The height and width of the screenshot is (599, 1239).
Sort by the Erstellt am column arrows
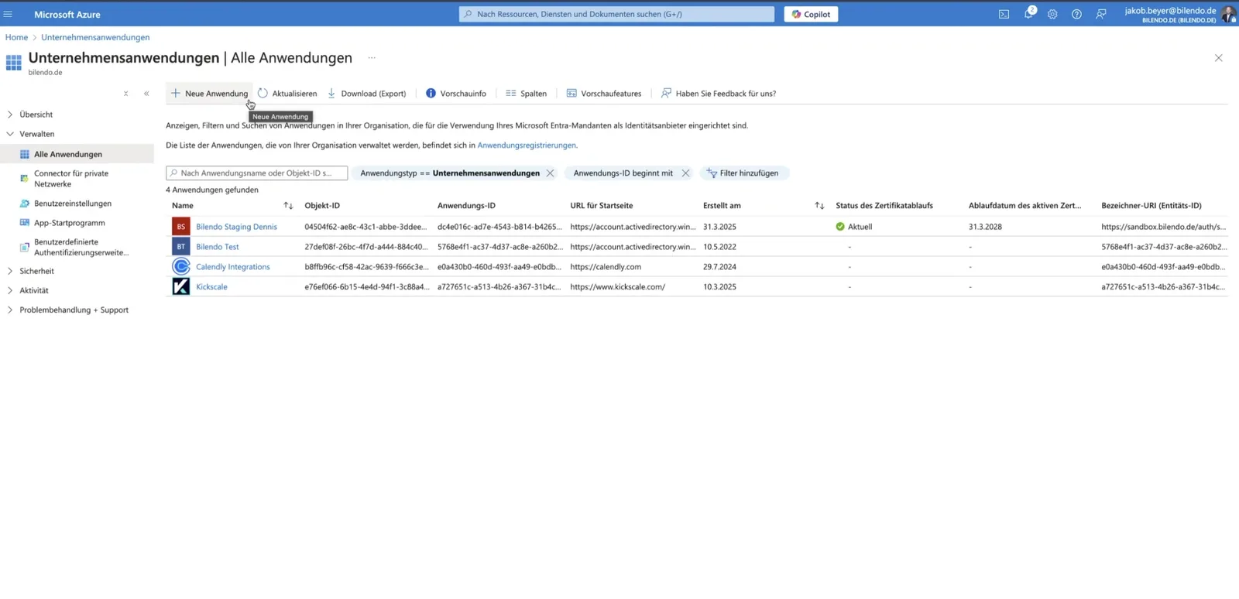819,206
